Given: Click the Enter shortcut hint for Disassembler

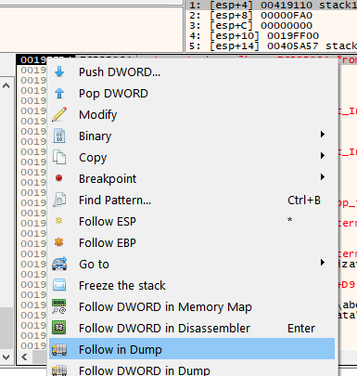Looking at the screenshot, I should coord(301,329).
